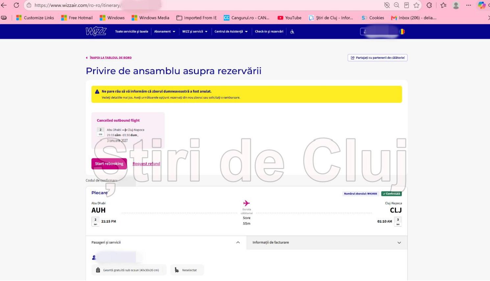
Task: Go back via Înapoi la tabloul de bord
Action: pyautogui.click(x=109, y=58)
